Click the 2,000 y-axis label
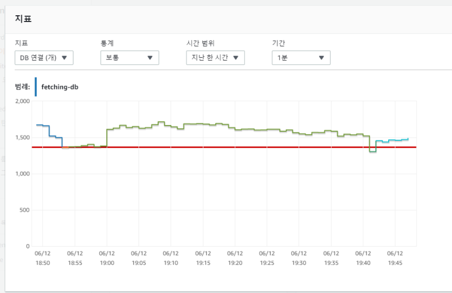 tap(21, 101)
